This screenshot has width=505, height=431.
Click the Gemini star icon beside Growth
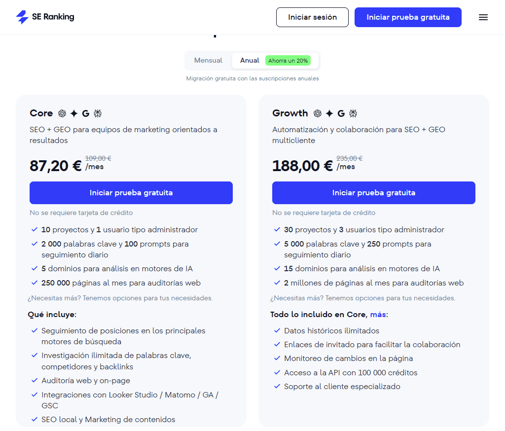coord(329,113)
